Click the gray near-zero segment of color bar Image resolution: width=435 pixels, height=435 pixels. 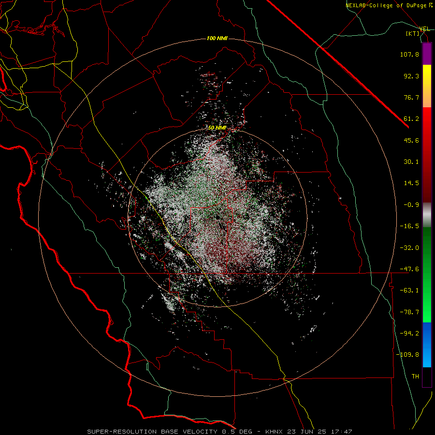click(x=427, y=215)
